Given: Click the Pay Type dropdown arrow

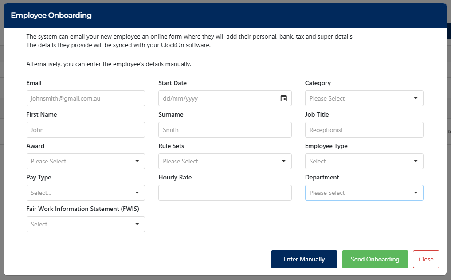Looking at the screenshot, I should [x=137, y=193].
